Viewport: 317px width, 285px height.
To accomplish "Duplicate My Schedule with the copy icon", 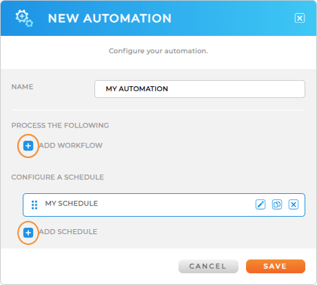I will pos(277,204).
